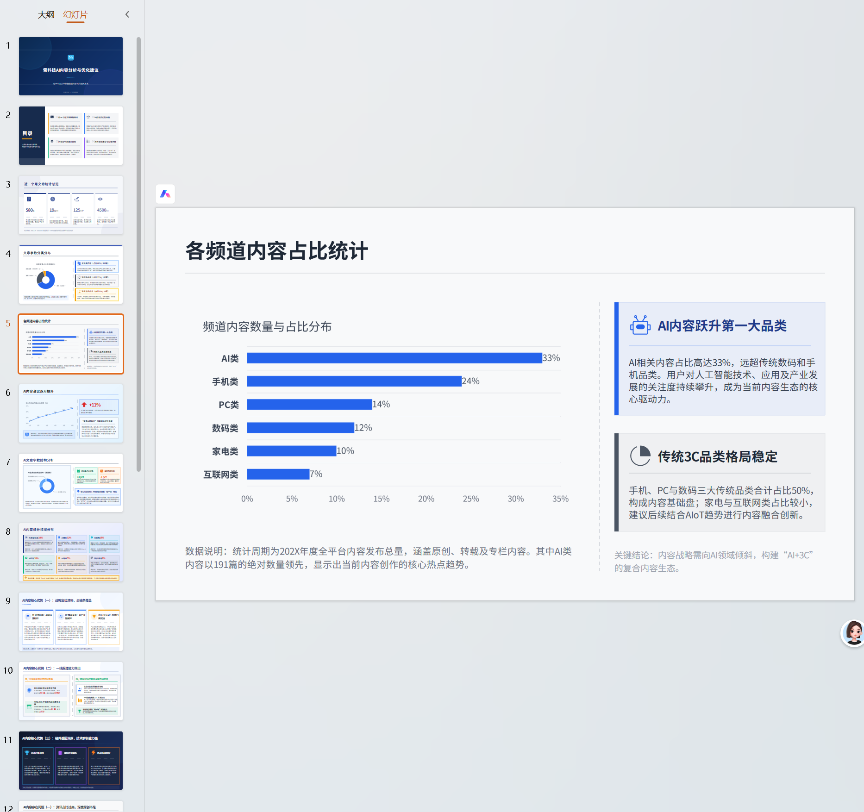
Task: Click the AI assistant logo above the slide
Action: (165, 194)
